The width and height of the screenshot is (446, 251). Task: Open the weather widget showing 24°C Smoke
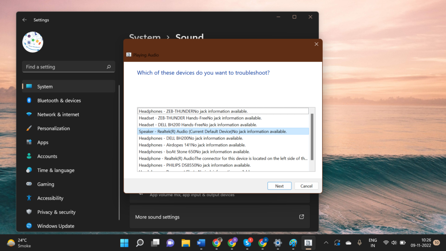(x=19, y=243)
